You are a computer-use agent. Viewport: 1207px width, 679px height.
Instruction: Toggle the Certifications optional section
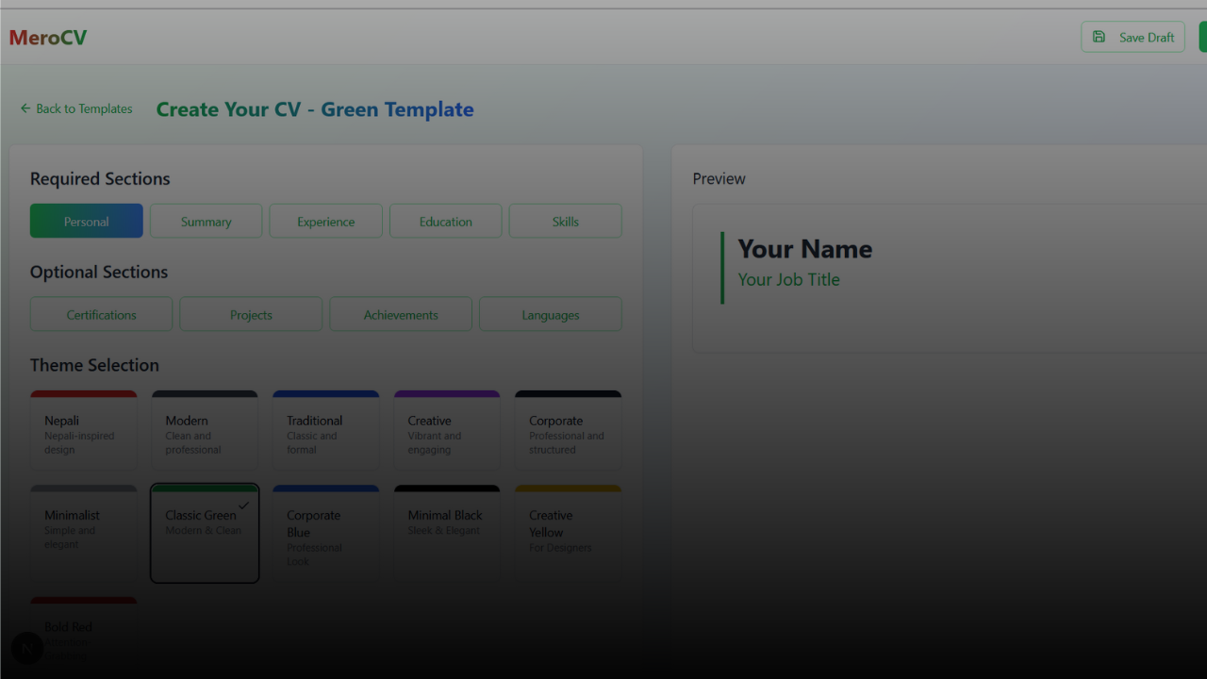pyautogui.click(x=101, y=313)
